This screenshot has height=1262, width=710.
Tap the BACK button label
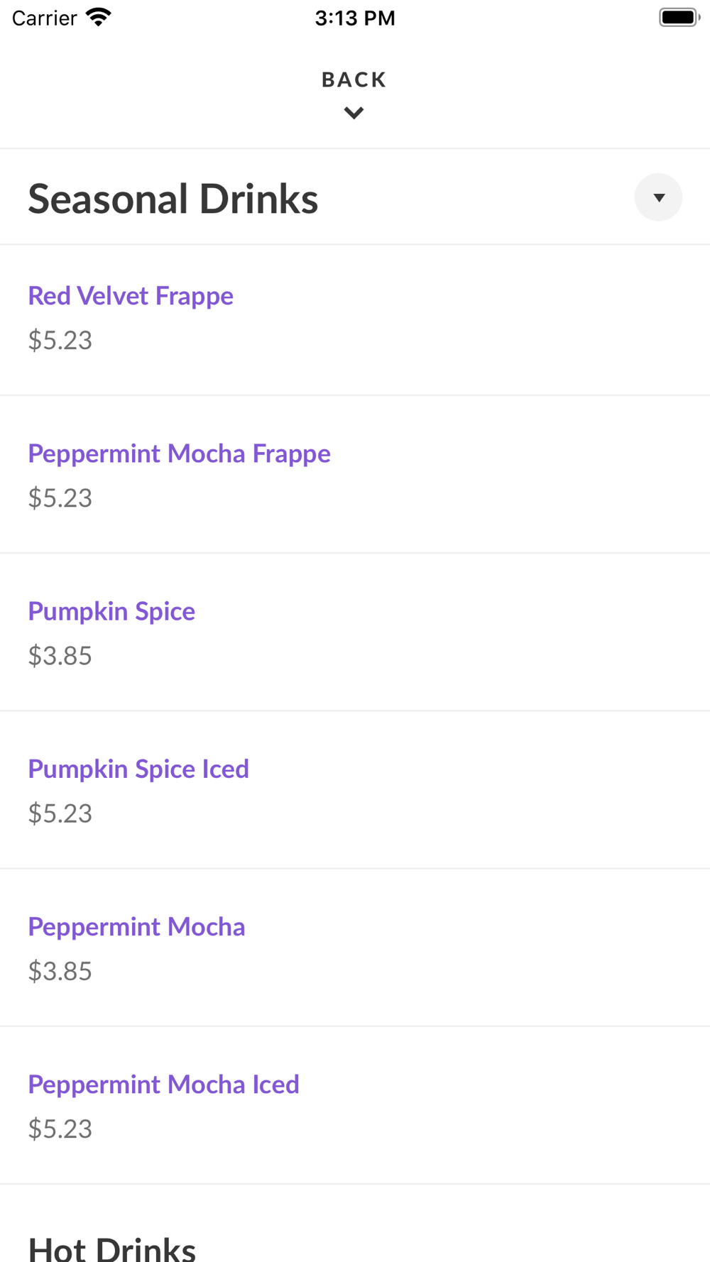(x=354, y=79)
